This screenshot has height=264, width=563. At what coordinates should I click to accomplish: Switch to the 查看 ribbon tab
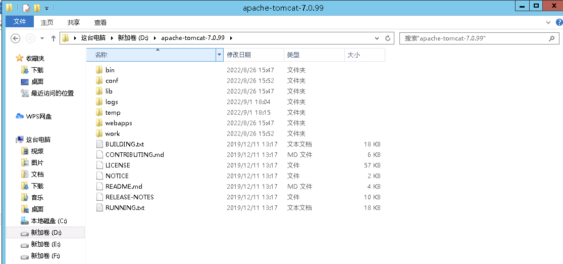(100, 22)
